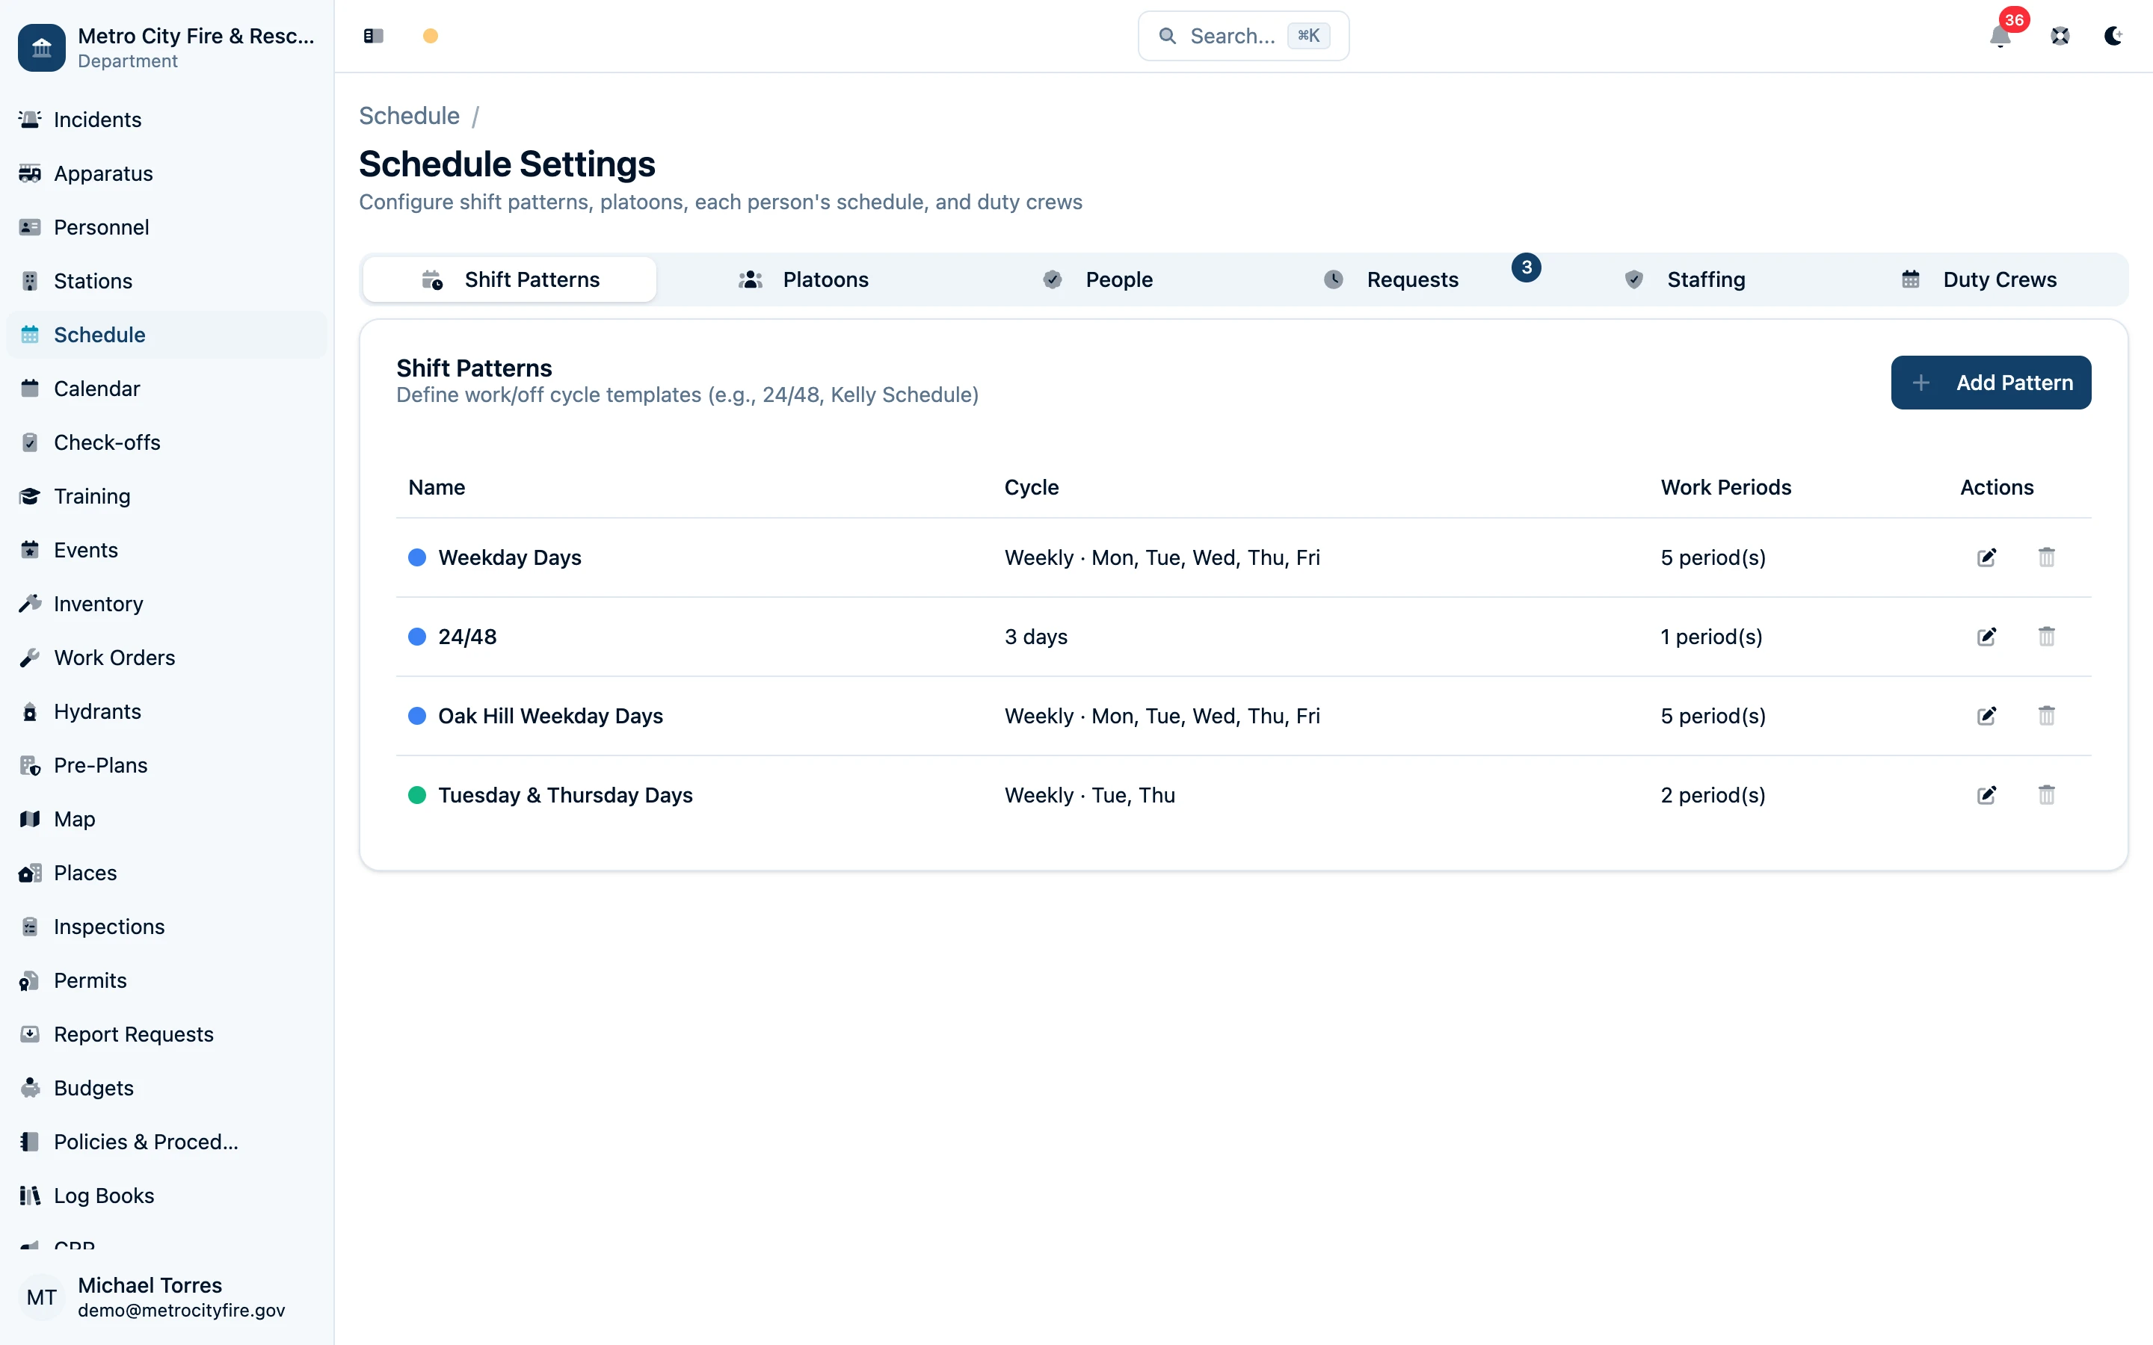Open the Staffing tab

(1684, 279)
